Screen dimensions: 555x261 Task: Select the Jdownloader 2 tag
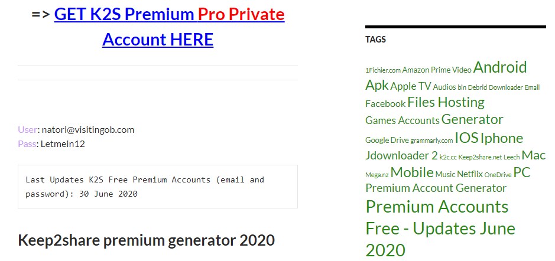click(x=401, y=156)
